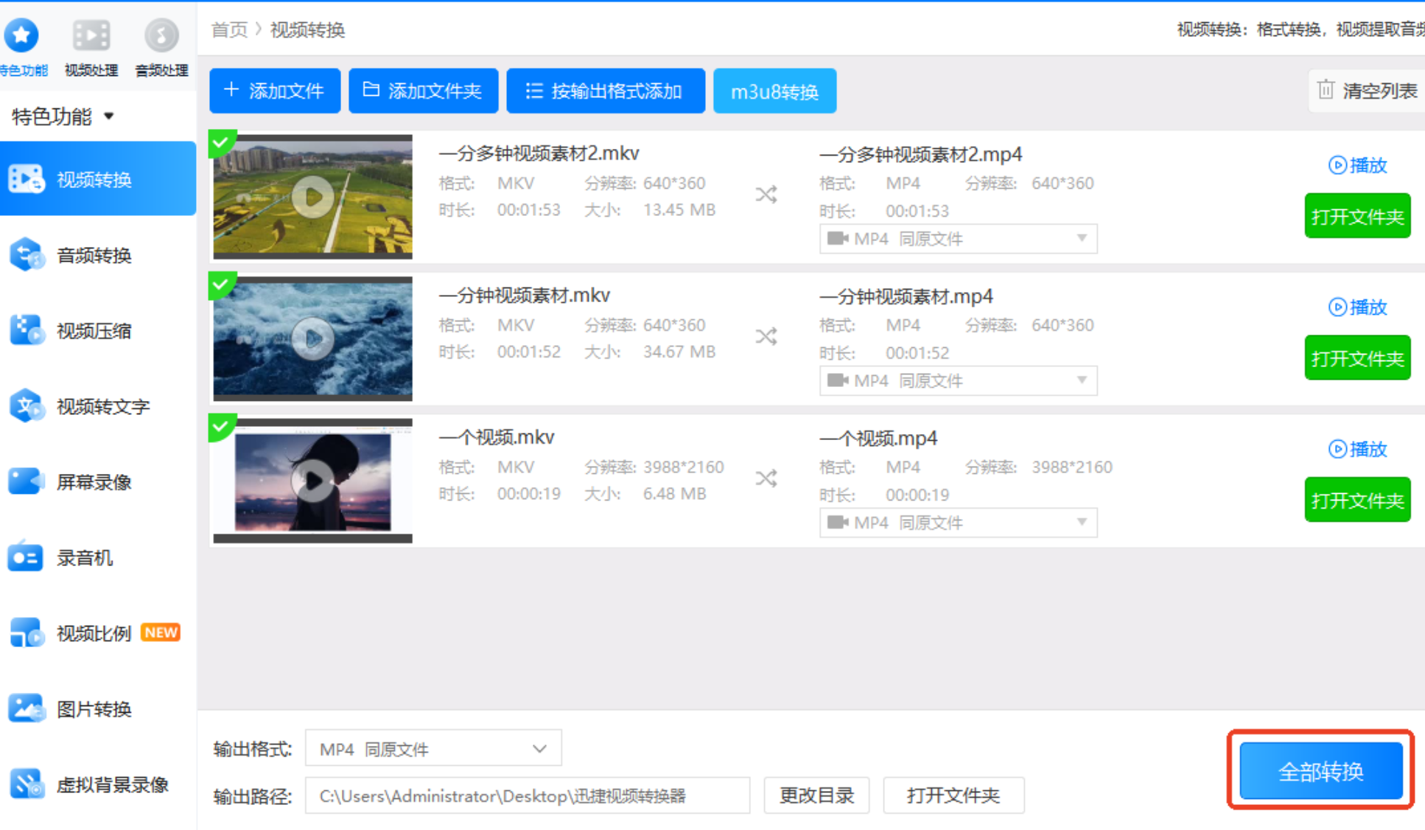Click 按输出格式添加 button
Image resolution: width=1425 pixels, height=830 pixels.
point(606,91)
